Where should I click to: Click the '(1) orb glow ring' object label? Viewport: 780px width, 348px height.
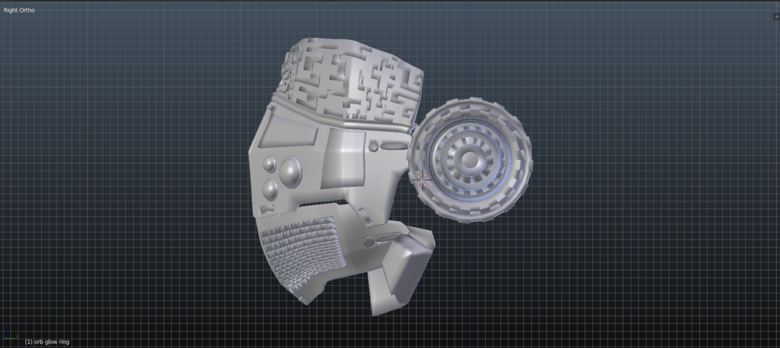click(47, 342)
